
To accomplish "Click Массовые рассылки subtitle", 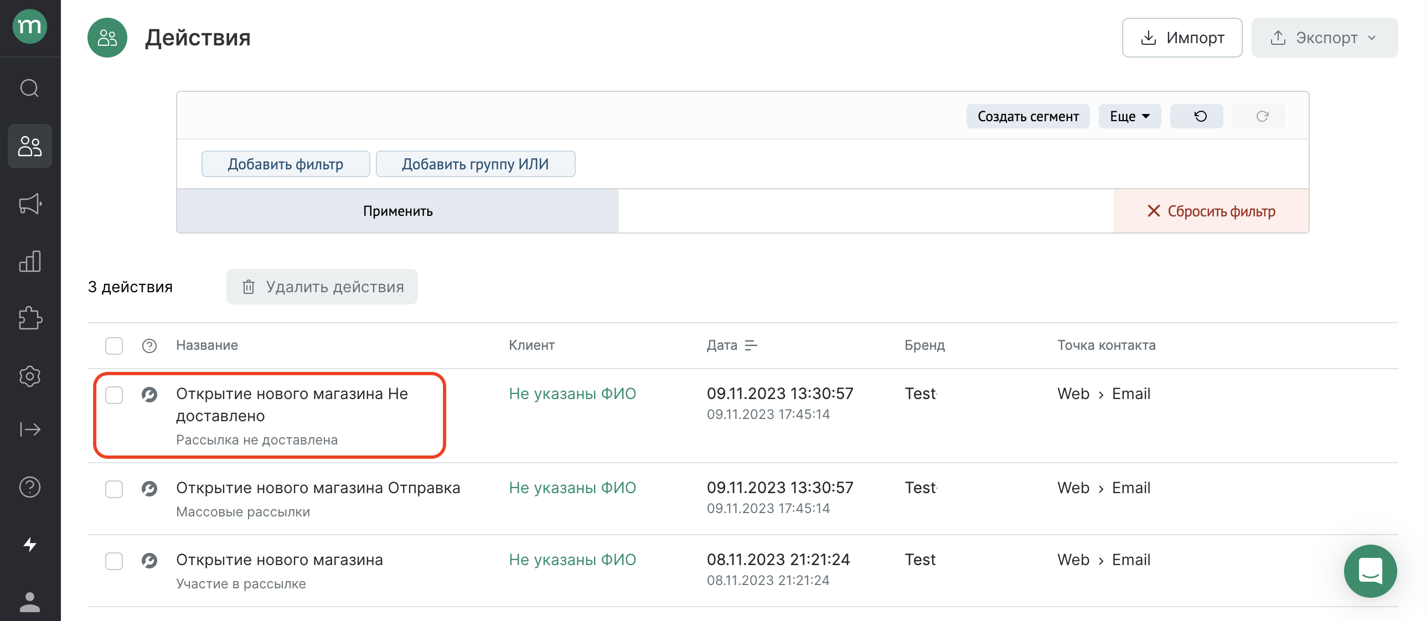I will 243,512.
